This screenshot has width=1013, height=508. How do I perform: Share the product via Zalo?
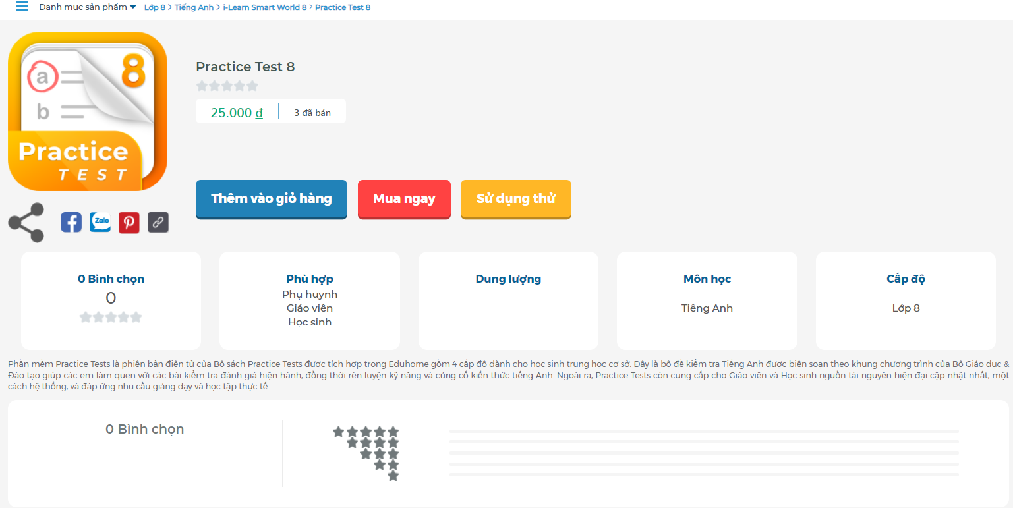[100, 222]
